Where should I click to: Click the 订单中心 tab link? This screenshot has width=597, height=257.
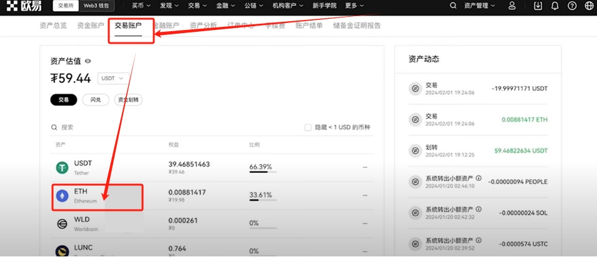(x=241, y=26)
